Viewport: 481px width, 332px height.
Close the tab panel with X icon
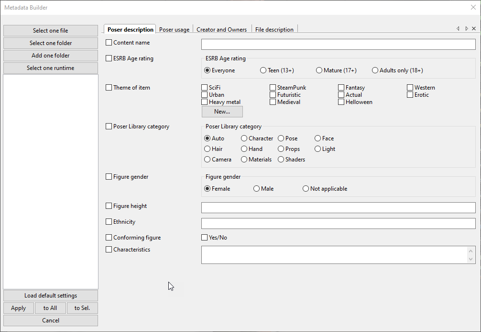point(474,29)
